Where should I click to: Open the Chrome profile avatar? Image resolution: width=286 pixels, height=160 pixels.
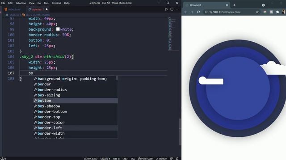tap(284, 12)
